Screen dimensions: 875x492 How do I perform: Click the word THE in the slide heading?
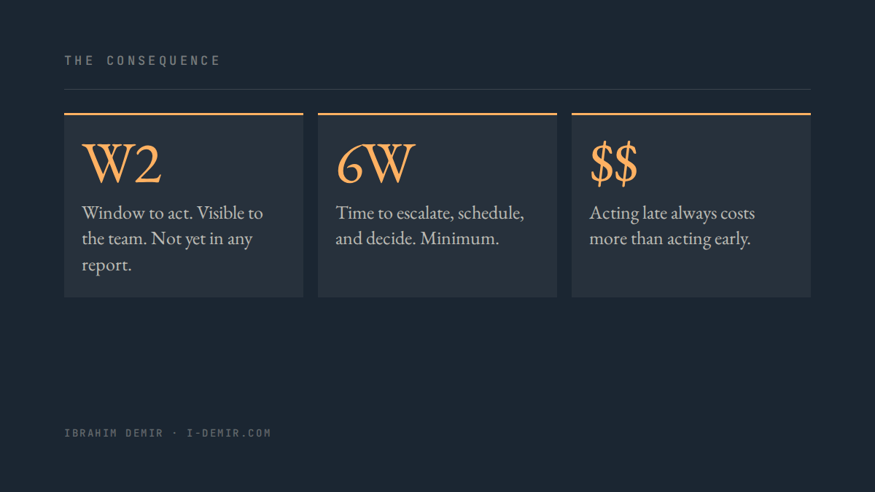(x=79, y=60)
